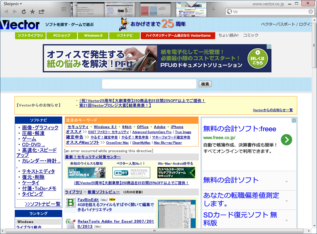Click the 詳しくはこちら green circle button

(x=258, y=59)
